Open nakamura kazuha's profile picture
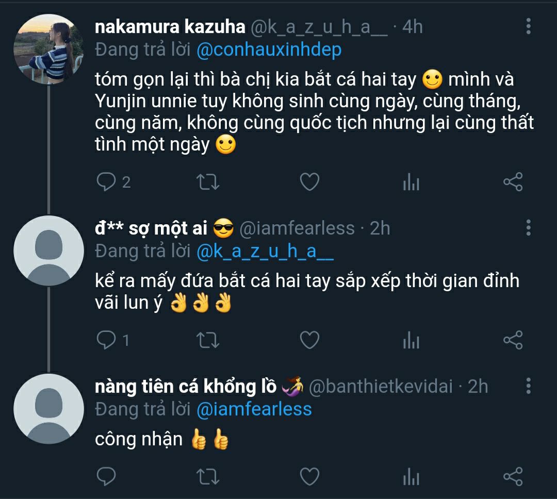Image resolution: width=557 pixels, height=499 pixels. 48,49
